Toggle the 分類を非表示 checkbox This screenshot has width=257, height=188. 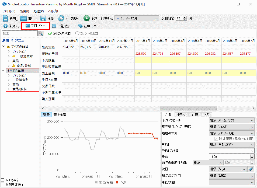tap(3, 184)
